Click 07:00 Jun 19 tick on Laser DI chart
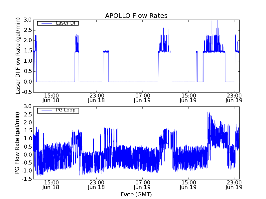 (x=143, y=98)
